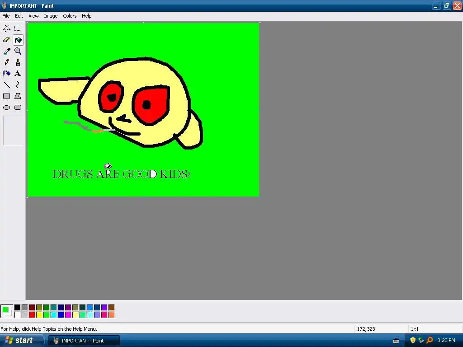Screen dimensions: 463x347
Task: Select the Brush tool
Action: click(18, 62)
